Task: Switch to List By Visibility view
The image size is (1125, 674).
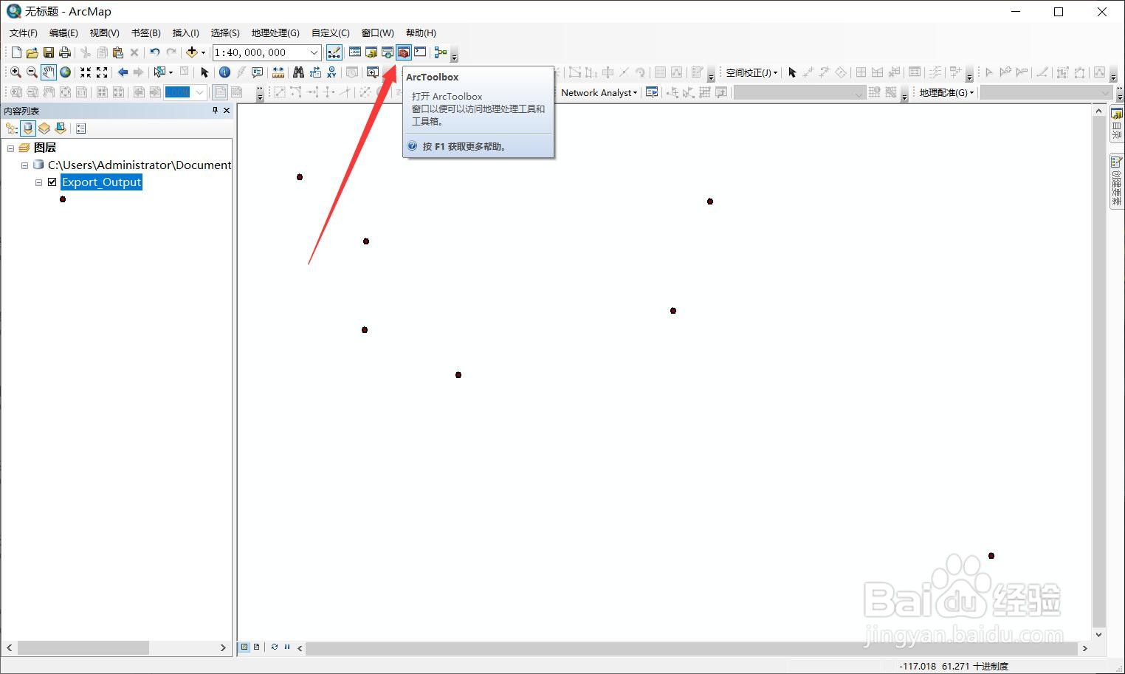Action: [x=44, y=128]
